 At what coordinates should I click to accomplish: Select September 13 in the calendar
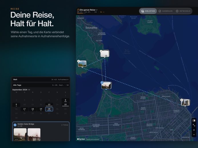[x=49, y=105]
